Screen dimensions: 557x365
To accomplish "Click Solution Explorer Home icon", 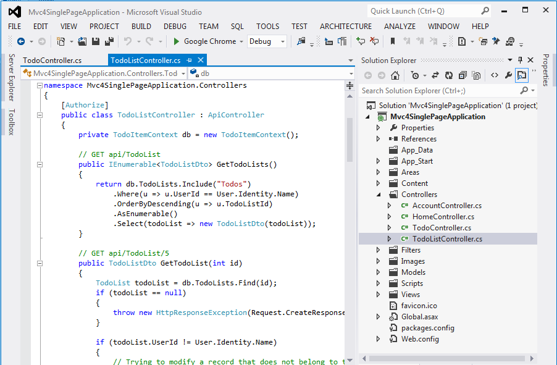I will pos(395,75).
